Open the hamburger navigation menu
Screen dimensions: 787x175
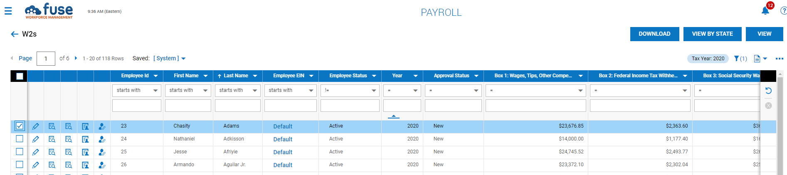(8, 11)
